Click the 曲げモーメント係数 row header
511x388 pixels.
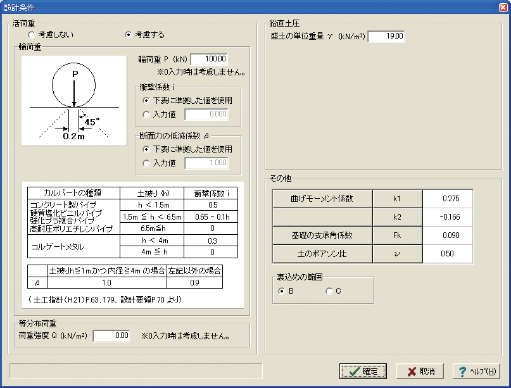point(322,199)
